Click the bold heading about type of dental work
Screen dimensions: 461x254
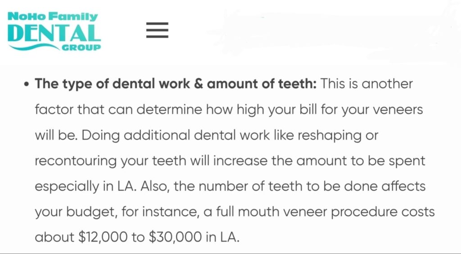176,84
